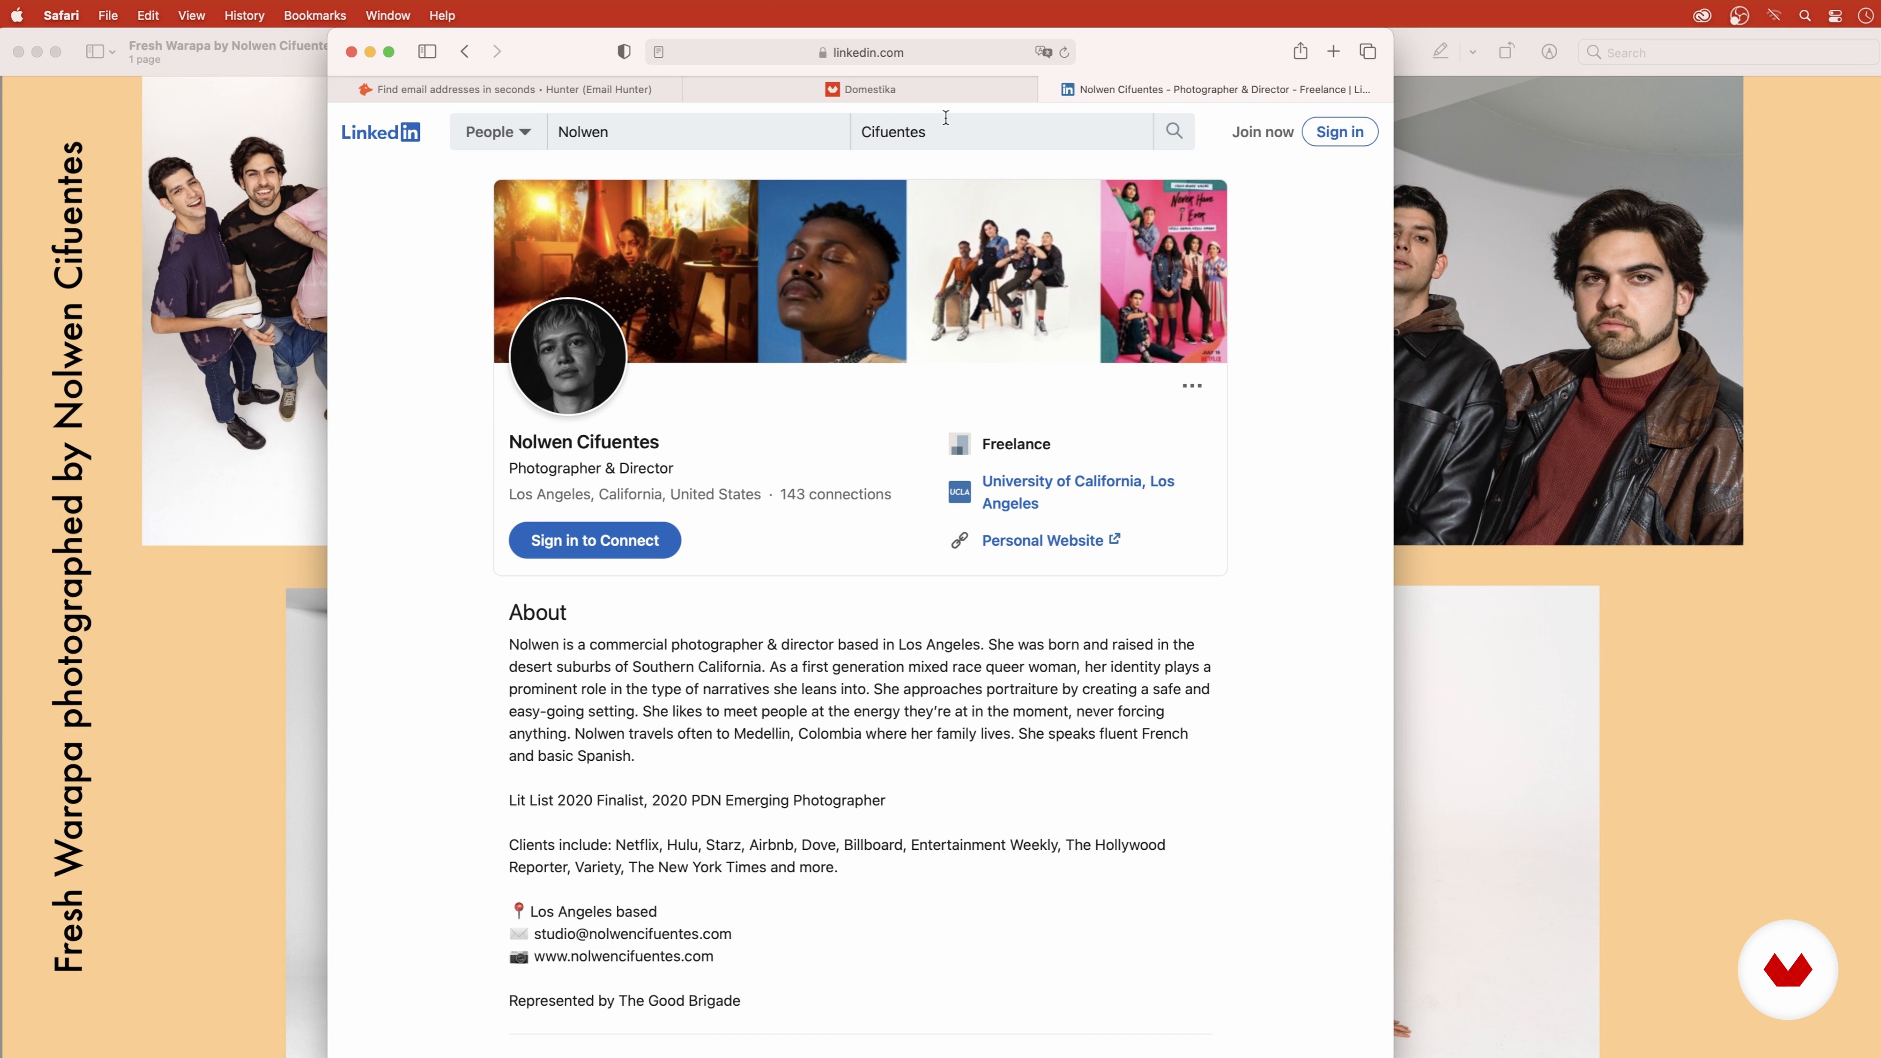Click the link chain icon by Personal Website
The image size is (1881, 1058).
pyautogui.click(x=960, y=540)
